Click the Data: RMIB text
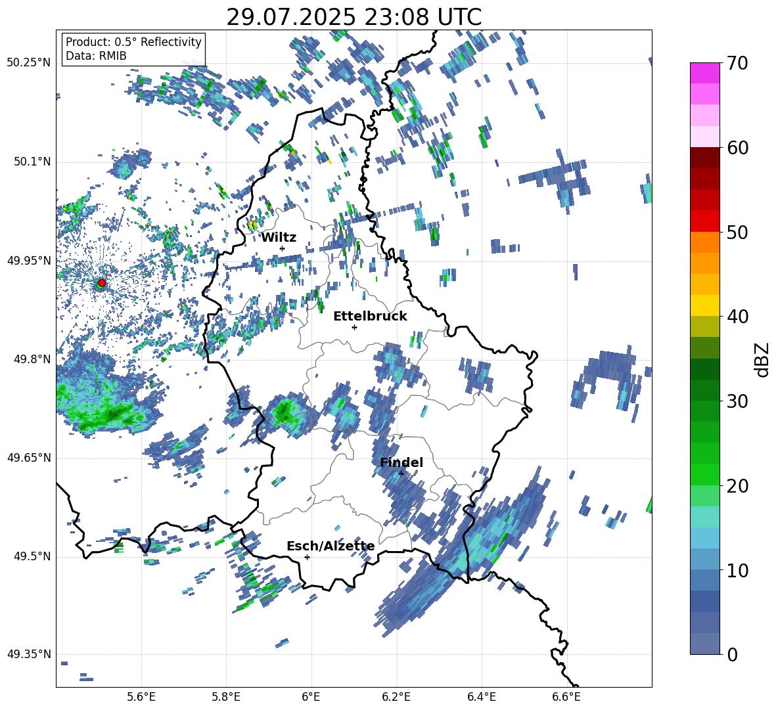The image size is (778, 710). tap(96, 56)
